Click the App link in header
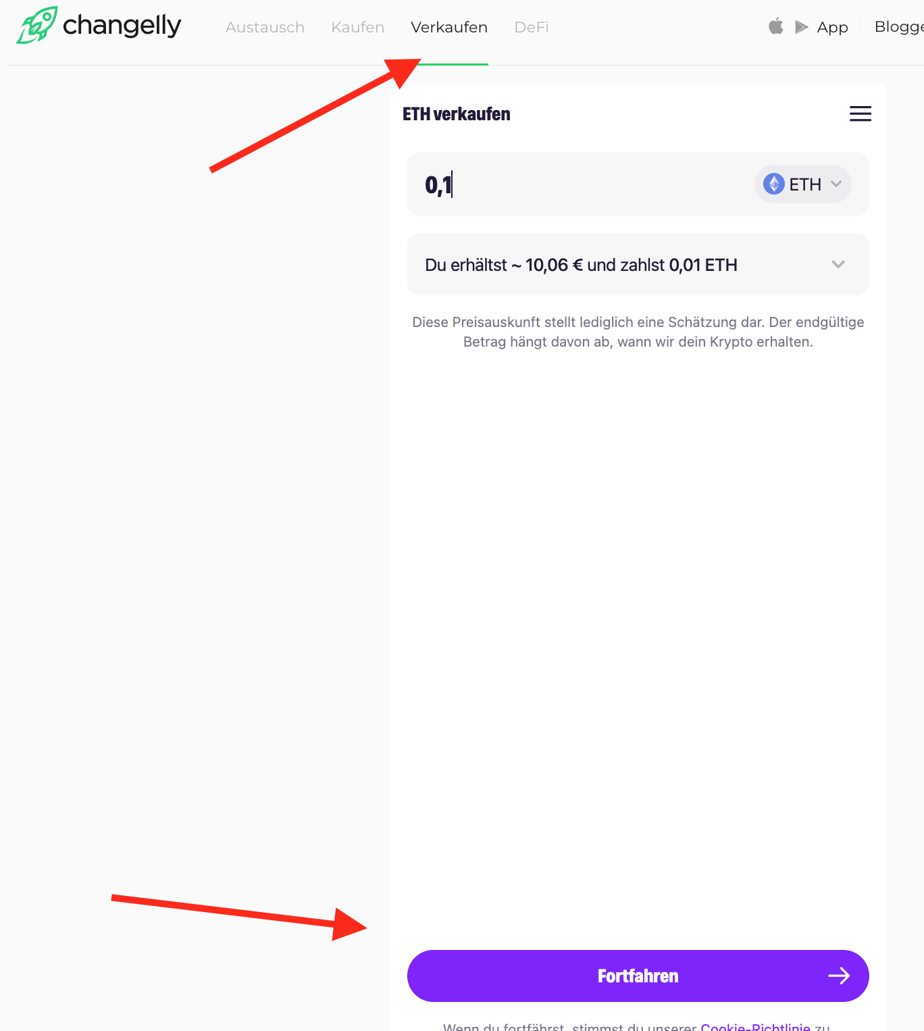 pos(832,28)
